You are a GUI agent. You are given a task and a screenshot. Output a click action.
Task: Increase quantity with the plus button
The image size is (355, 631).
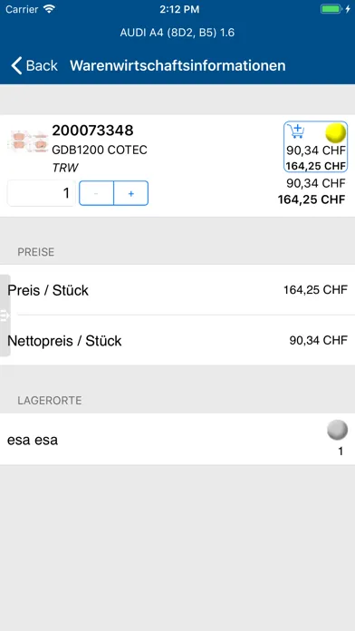[x=131, y=194]
